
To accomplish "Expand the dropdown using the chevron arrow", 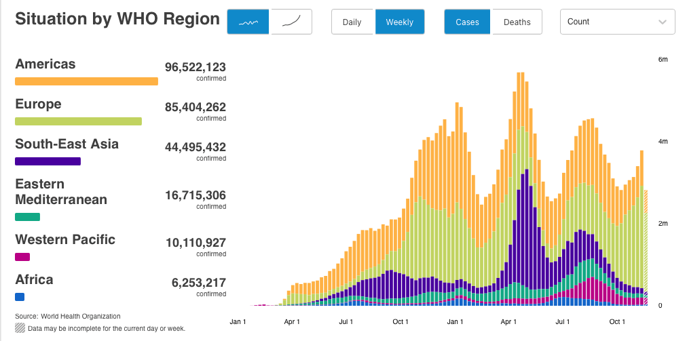I will tap(663, 22).
